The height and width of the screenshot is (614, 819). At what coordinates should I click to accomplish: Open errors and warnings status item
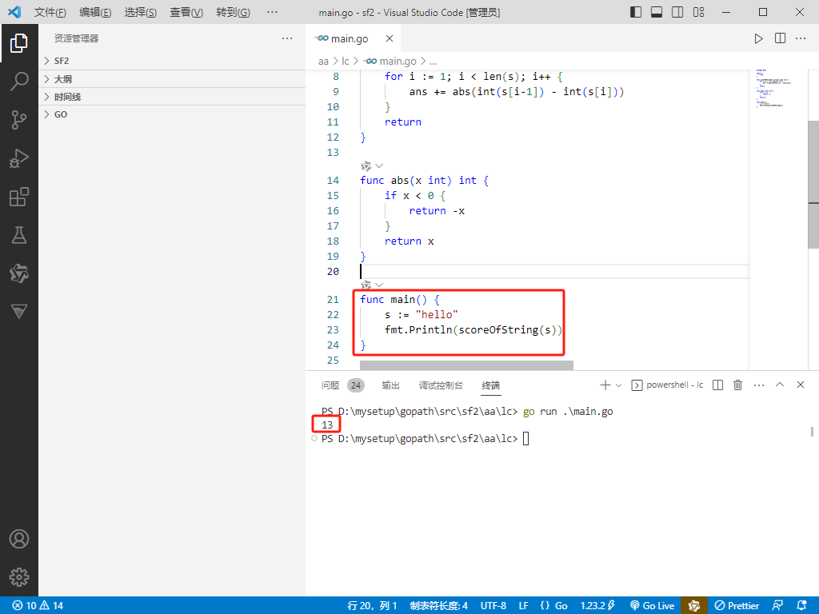(x=38, y=606)
